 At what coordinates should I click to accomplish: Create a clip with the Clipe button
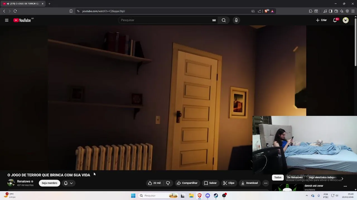point(229,183)
